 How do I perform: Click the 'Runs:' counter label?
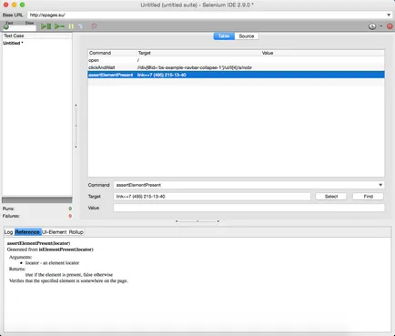click(x=8, y=209)
